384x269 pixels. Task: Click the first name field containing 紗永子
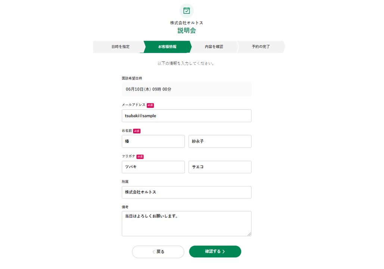coord(220,141)
